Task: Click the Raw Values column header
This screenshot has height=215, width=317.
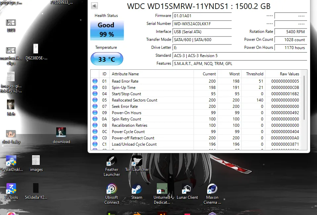Action: pos(283,74)
